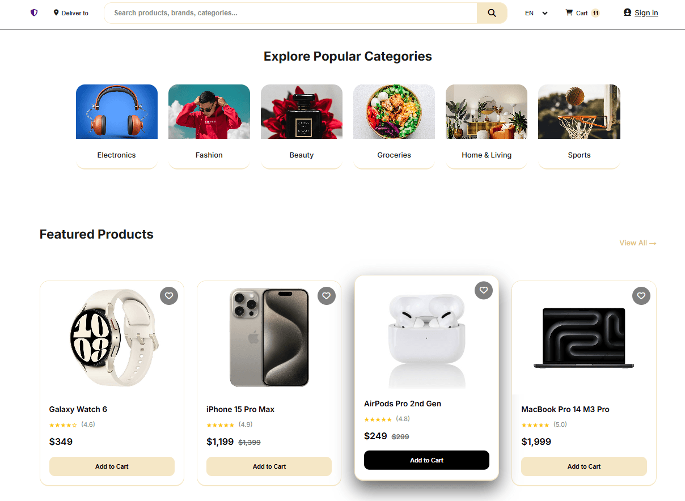The height and width of the screenshot is (501, 685).
Task: Click the Sign in link
Action: [646, 13]
